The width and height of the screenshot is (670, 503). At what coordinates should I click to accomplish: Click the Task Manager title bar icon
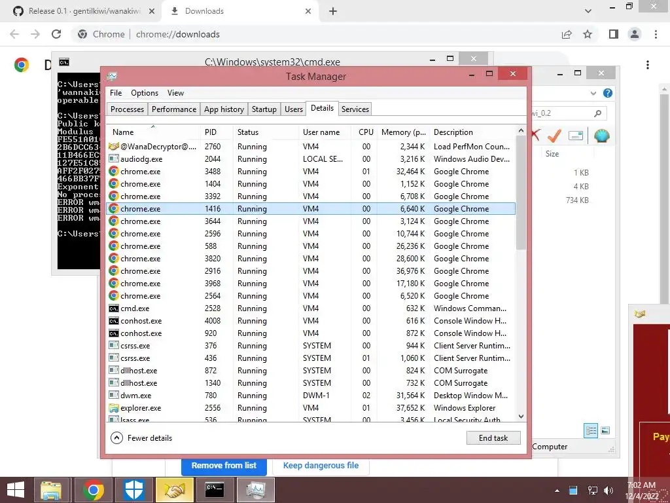point(112,76)
